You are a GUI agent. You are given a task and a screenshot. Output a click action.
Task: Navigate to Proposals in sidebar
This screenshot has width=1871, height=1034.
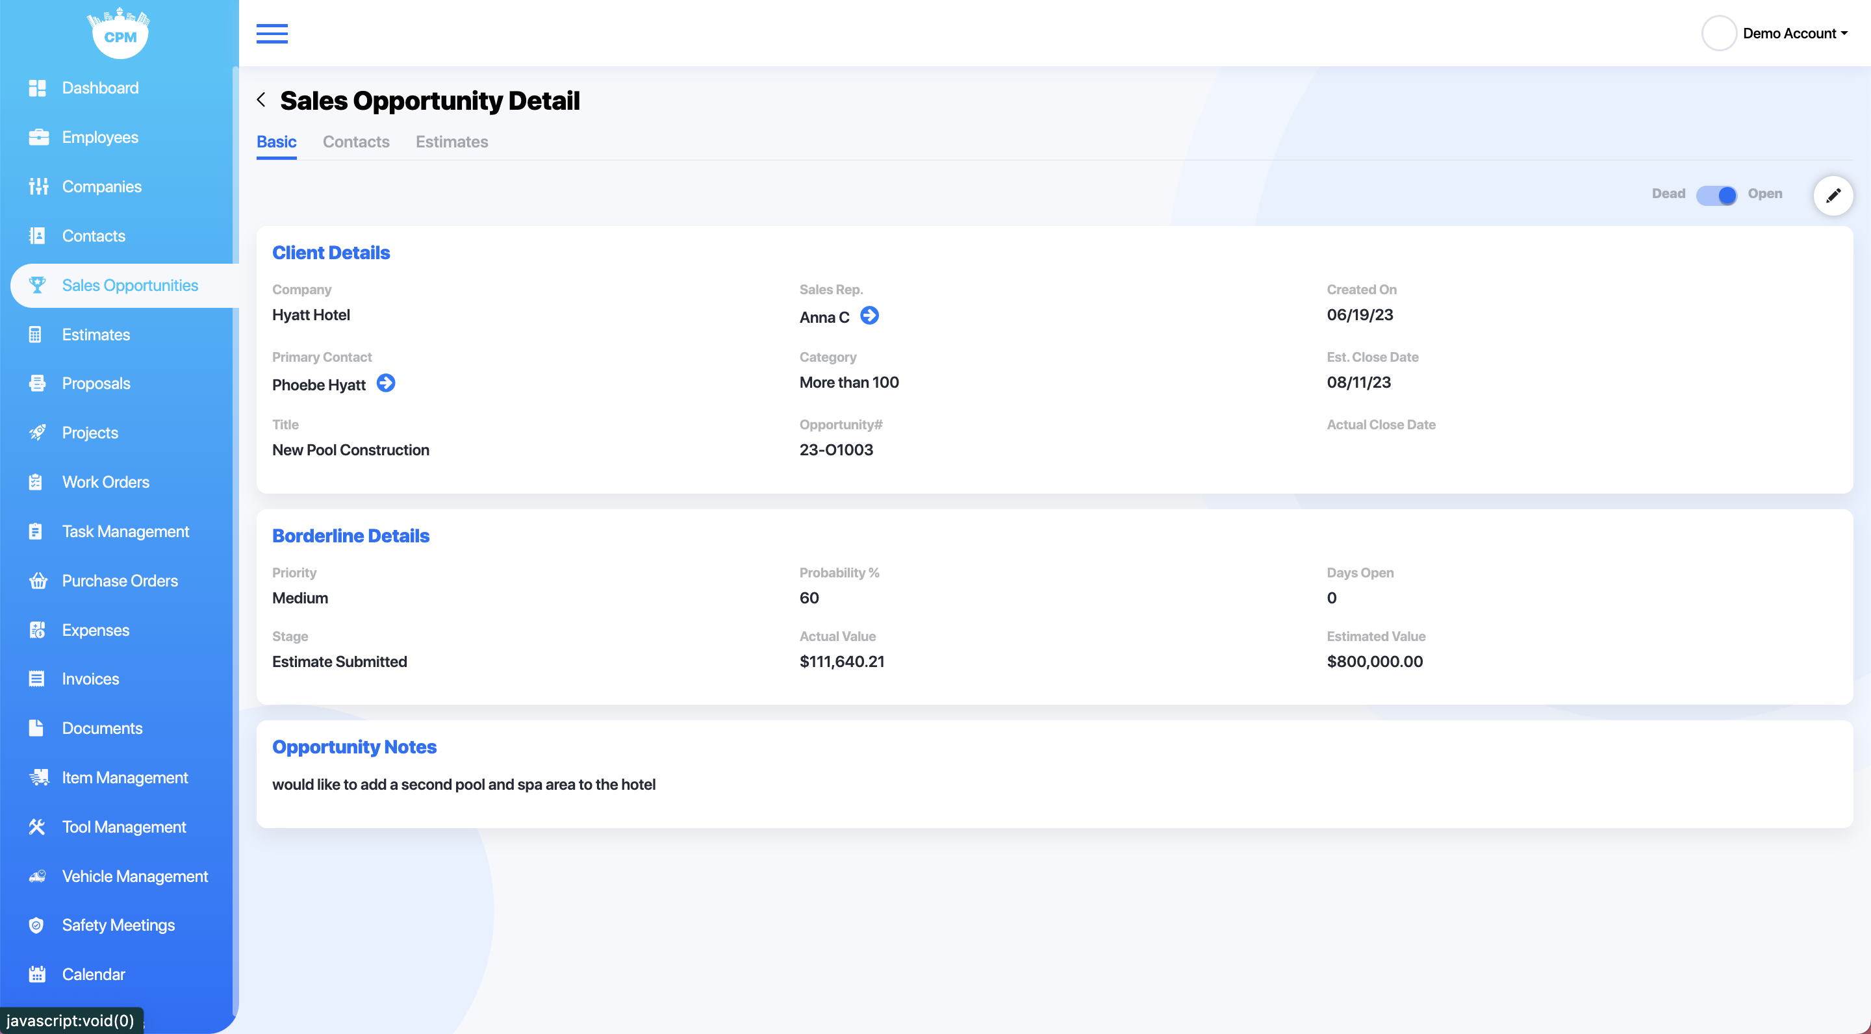[x=96, y=383]
